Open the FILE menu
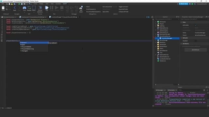Viewport: 209px width, 117px height. 3,4
